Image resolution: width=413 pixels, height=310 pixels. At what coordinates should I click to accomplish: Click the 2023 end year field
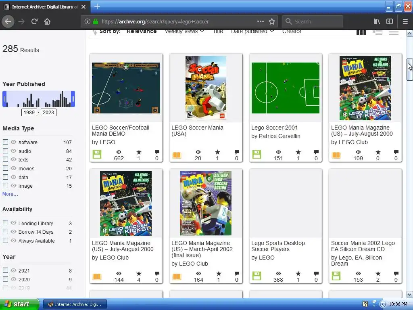[48, 113]
